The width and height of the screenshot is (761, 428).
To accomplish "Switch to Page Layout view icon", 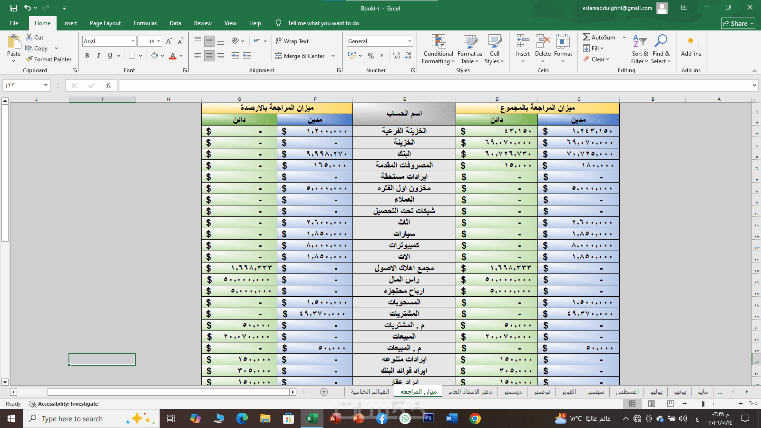I will [x=651, y=404].
